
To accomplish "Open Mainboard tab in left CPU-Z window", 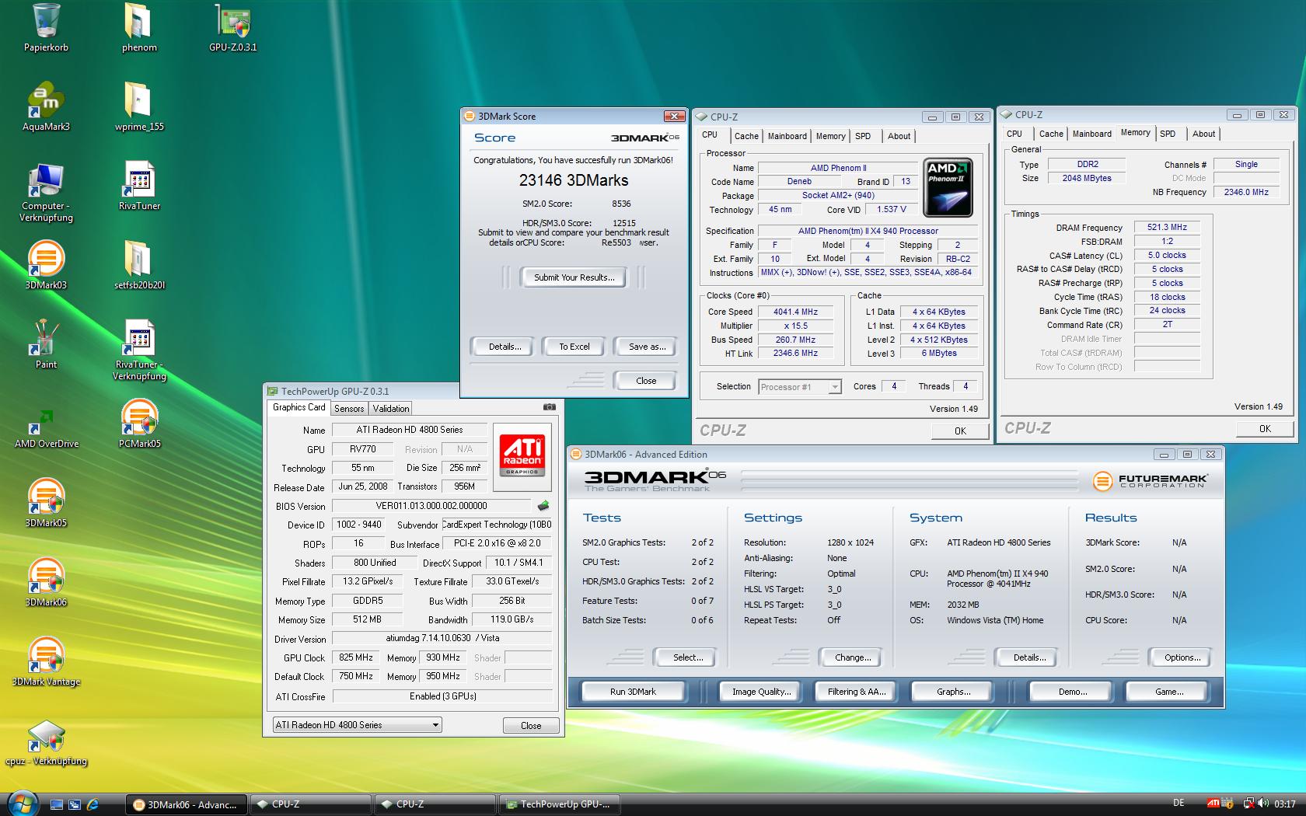I will (787, 136).
